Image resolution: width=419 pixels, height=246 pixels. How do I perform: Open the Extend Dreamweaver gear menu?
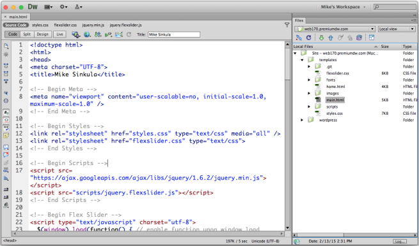point(63,7)
